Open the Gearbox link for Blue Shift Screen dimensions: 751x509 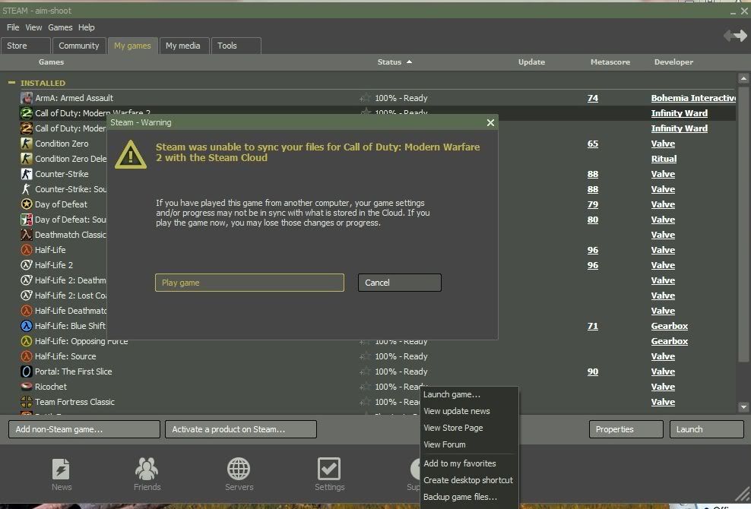point(670,326)
